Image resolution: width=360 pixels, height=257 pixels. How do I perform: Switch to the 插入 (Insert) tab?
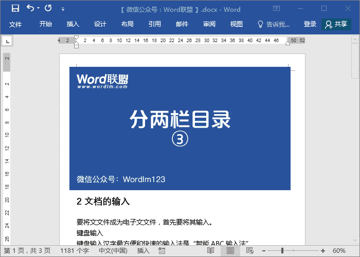pos(73,24)
